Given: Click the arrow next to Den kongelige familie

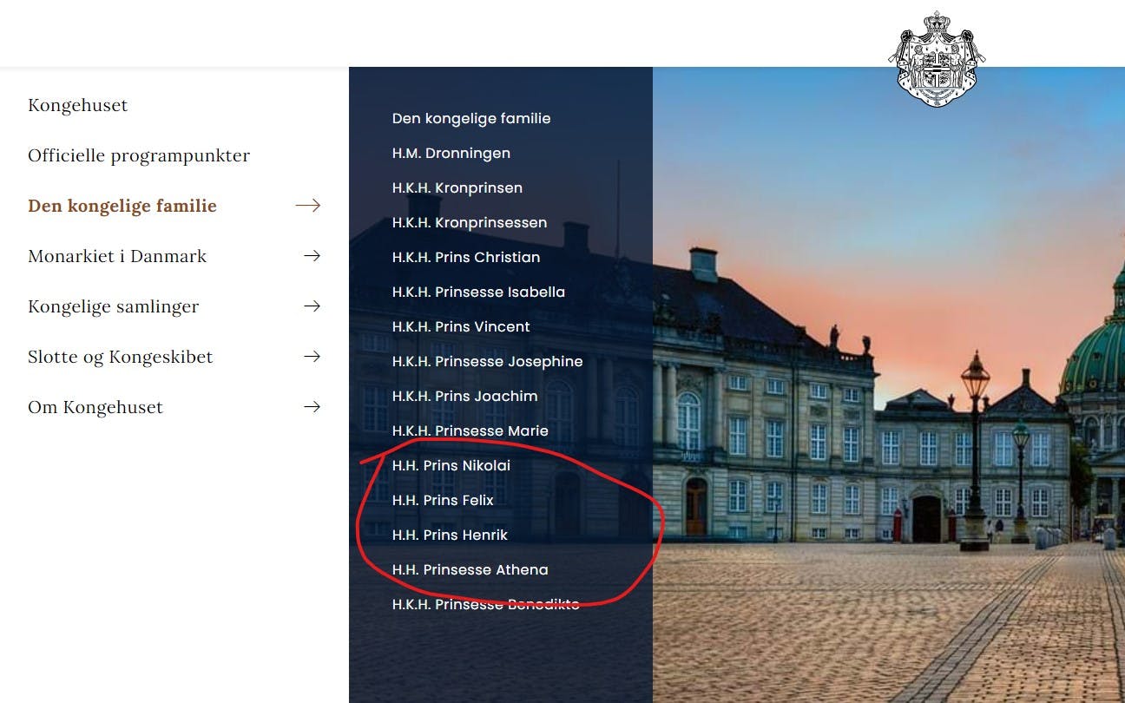Looking at the screenshot, I should pos(308,206).
